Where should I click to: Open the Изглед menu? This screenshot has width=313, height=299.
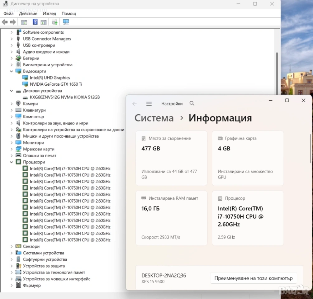(x=50, y=13)
